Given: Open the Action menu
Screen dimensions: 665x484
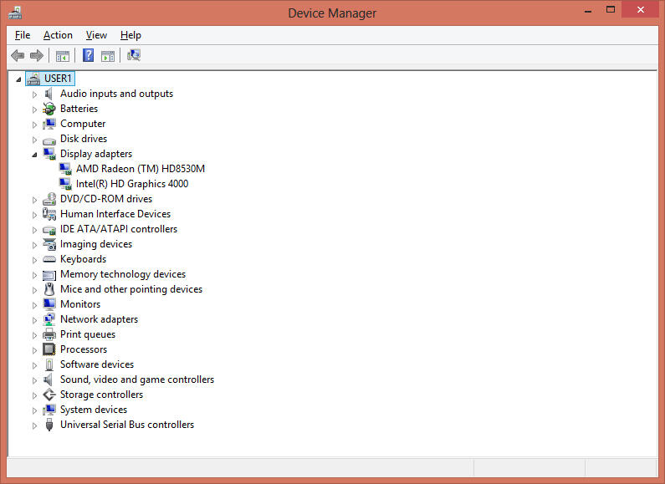Looking at the screenshot, I should [x=58, y=35].
